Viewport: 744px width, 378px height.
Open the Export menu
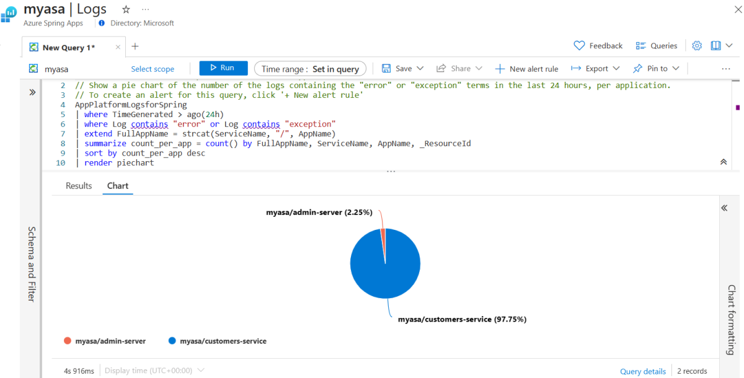595,69
